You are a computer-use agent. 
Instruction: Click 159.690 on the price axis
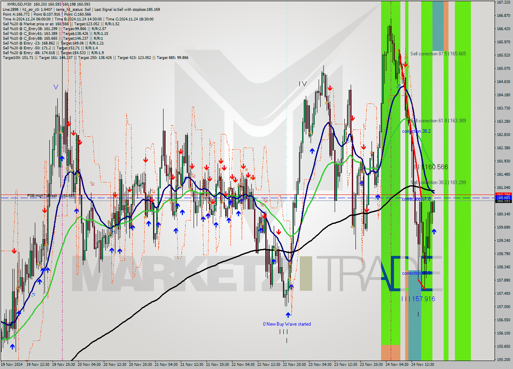click(x=503, y=227)
